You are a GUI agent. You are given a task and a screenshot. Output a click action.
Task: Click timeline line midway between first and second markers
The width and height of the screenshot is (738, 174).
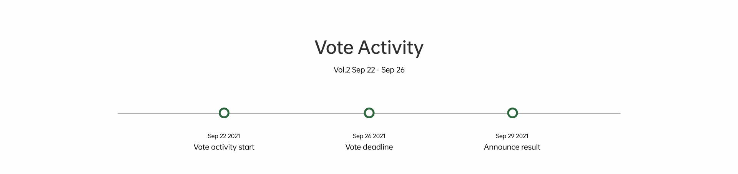[x=296, y=113]
